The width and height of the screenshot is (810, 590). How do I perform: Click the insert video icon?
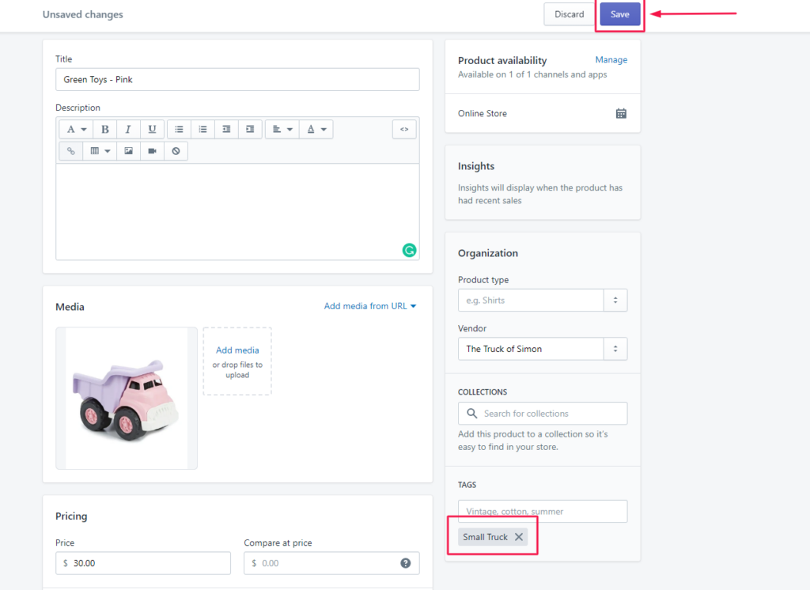152,151
